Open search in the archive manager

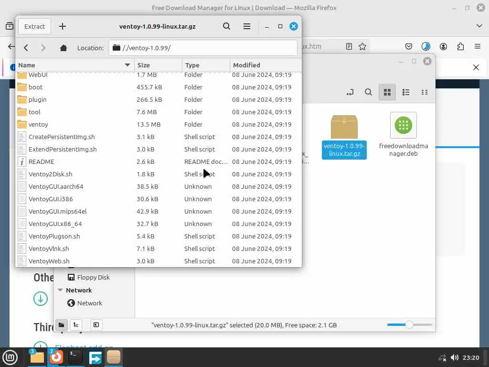coord(226,27)
